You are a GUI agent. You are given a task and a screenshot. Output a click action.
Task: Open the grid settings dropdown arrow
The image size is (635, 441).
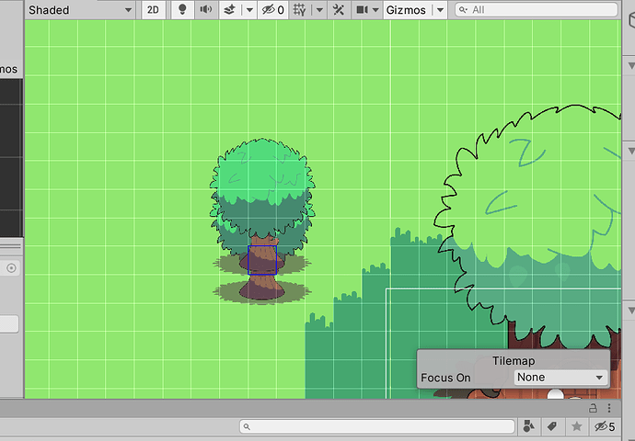click(x=319, y=10)
